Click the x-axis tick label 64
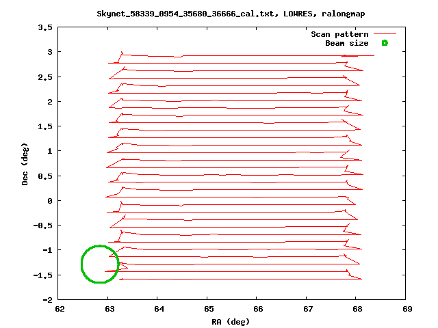 point(159,309)
